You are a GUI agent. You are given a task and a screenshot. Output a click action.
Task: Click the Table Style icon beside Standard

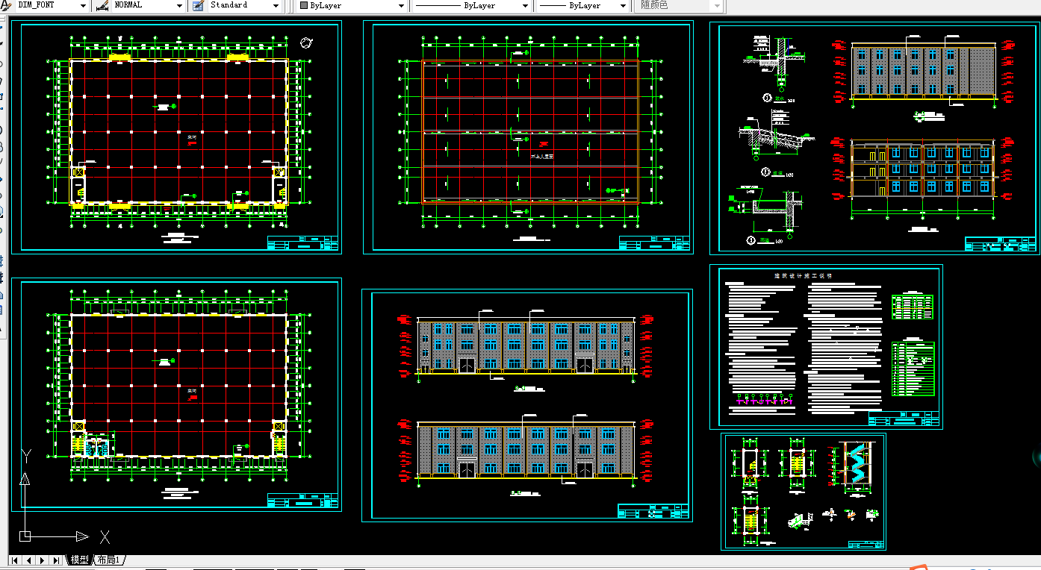point(198,6)
